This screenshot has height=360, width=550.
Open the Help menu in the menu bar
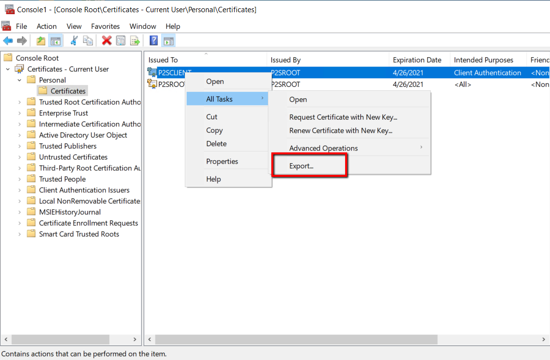[x=173, y=26]
